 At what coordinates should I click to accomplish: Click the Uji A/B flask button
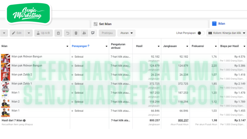(x=43, y=33)
